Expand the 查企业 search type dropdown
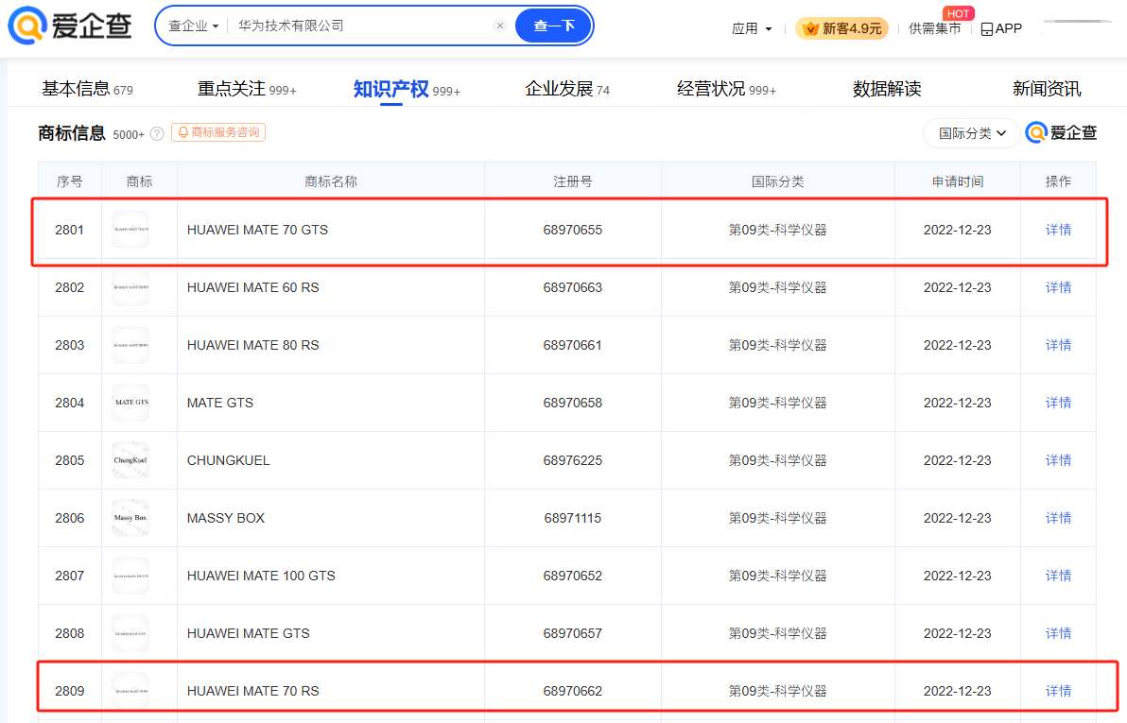Screen dimensions: 1127x723 coord(193,26)
